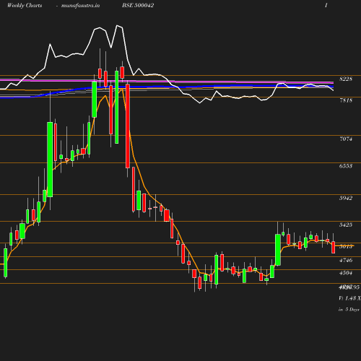This screenshot has height=361, width=361.
Task: Click the 4504 price level label
Action: tap(346, 273)
